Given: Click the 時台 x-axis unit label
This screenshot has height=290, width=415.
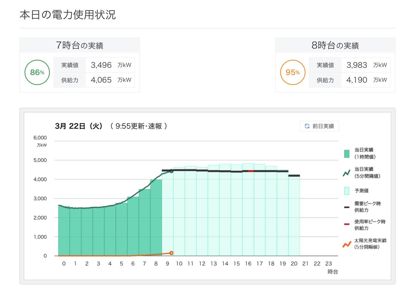Looking at the screenshot, I should tap(333, 272).
